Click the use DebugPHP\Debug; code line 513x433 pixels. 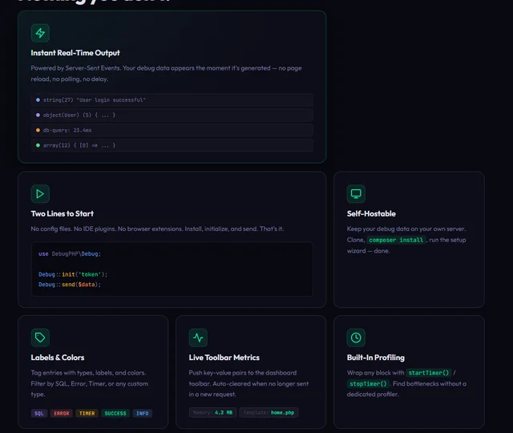click(70, 254)
